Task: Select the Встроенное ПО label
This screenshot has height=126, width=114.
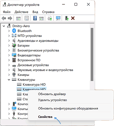Action: (29, 60)
